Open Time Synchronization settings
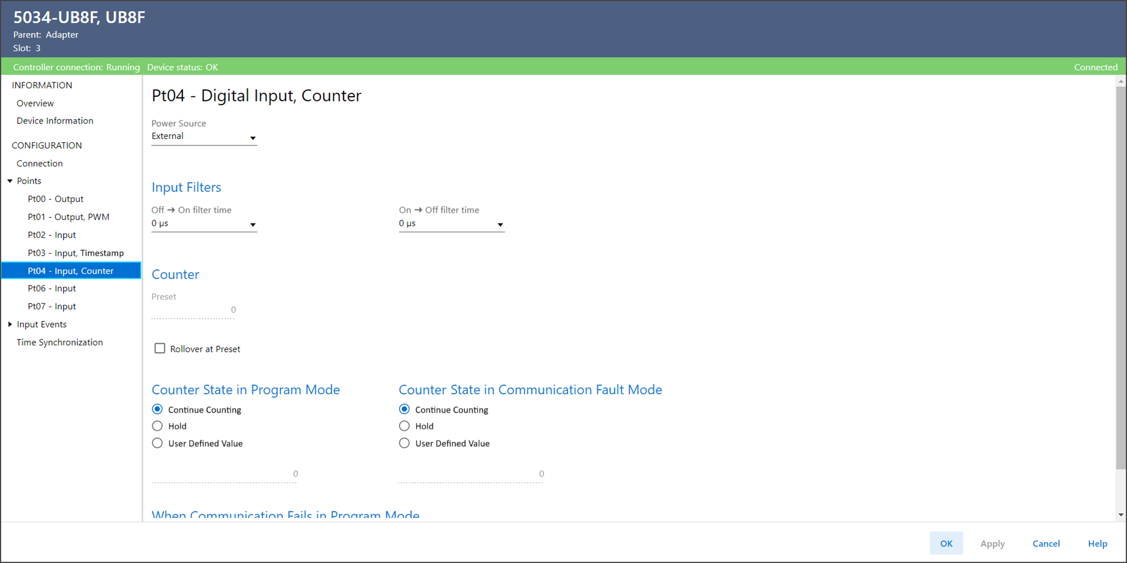Image resolution: width=1127 pixels, height=563 pixels. pos(60,343)
